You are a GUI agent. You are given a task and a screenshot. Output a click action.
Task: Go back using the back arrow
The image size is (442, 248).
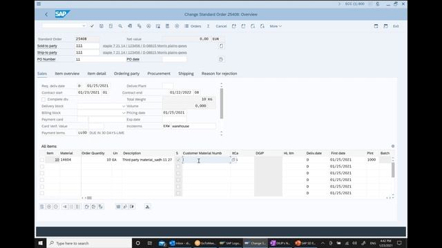click(x=46, y=14)
